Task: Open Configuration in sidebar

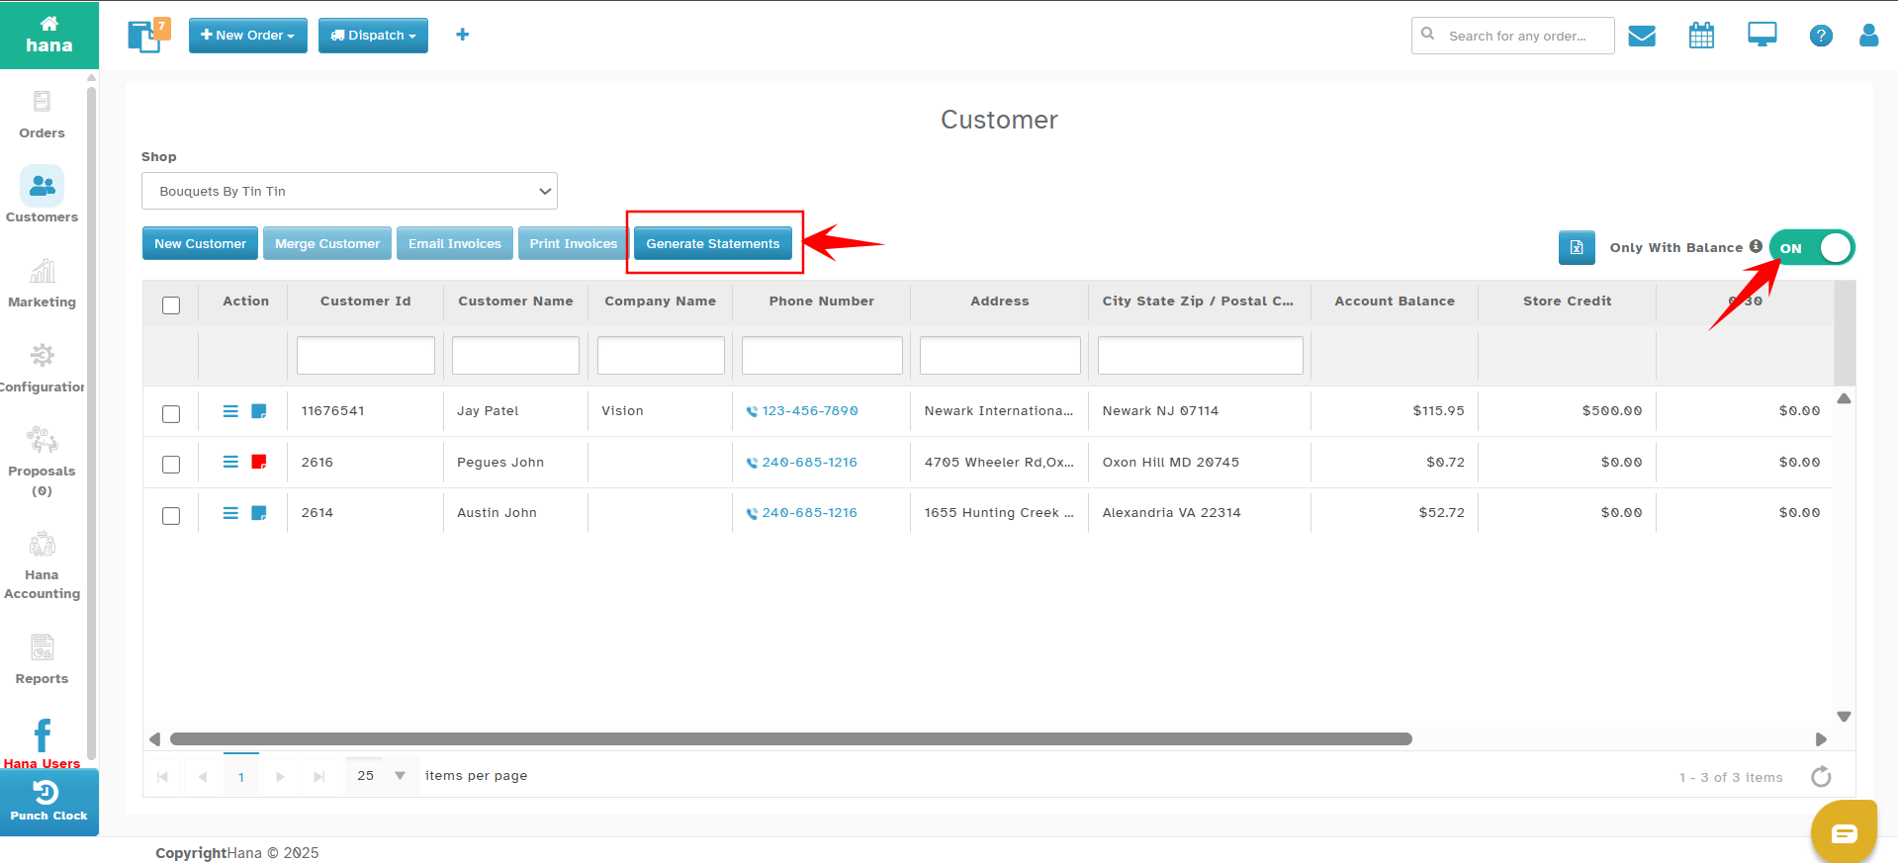Action: click(42, 367)
